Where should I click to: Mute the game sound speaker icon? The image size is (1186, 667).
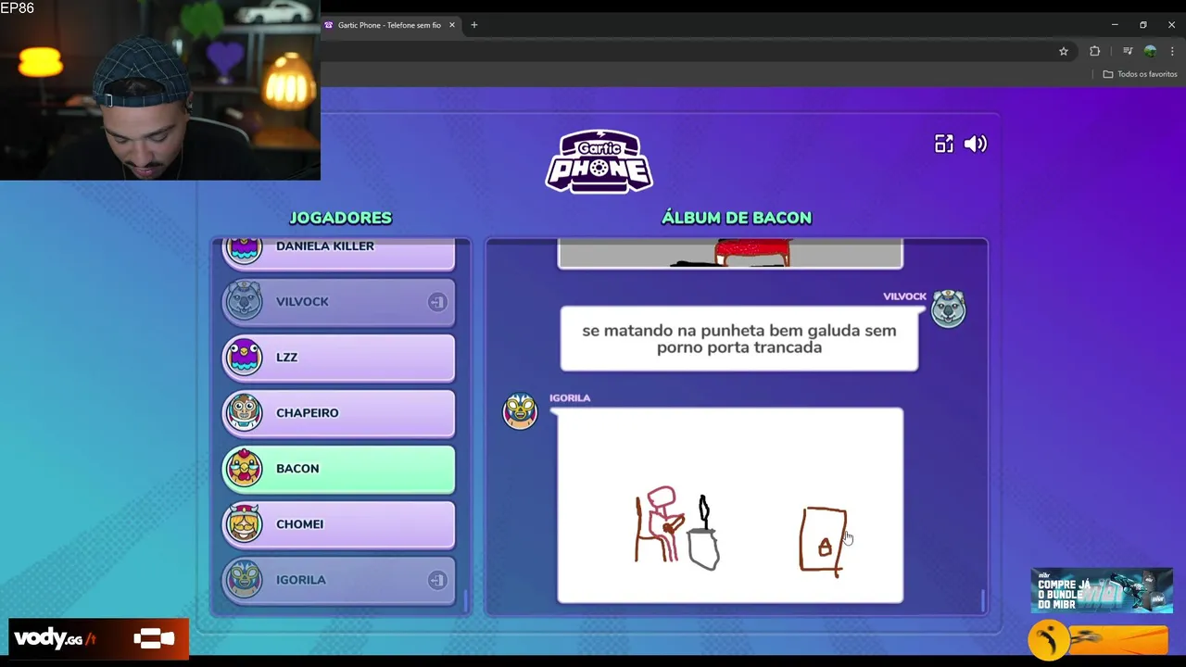point(975,144)
